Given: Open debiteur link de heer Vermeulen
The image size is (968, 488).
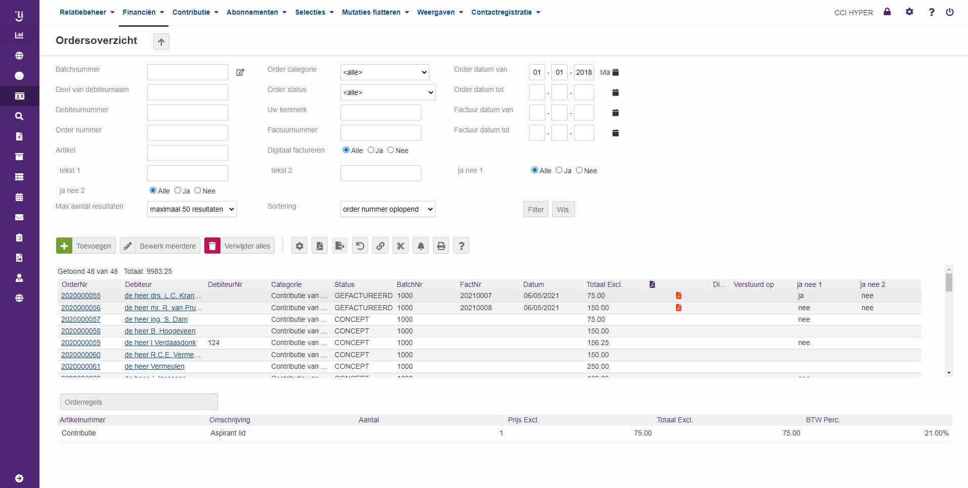Looking at the screenshot, I should 155,366.
